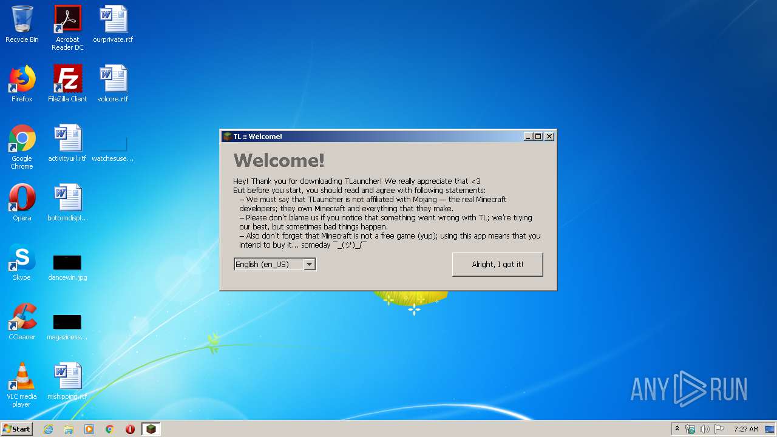Launch the FileZilla Client shortcut

tap(67, 84)
